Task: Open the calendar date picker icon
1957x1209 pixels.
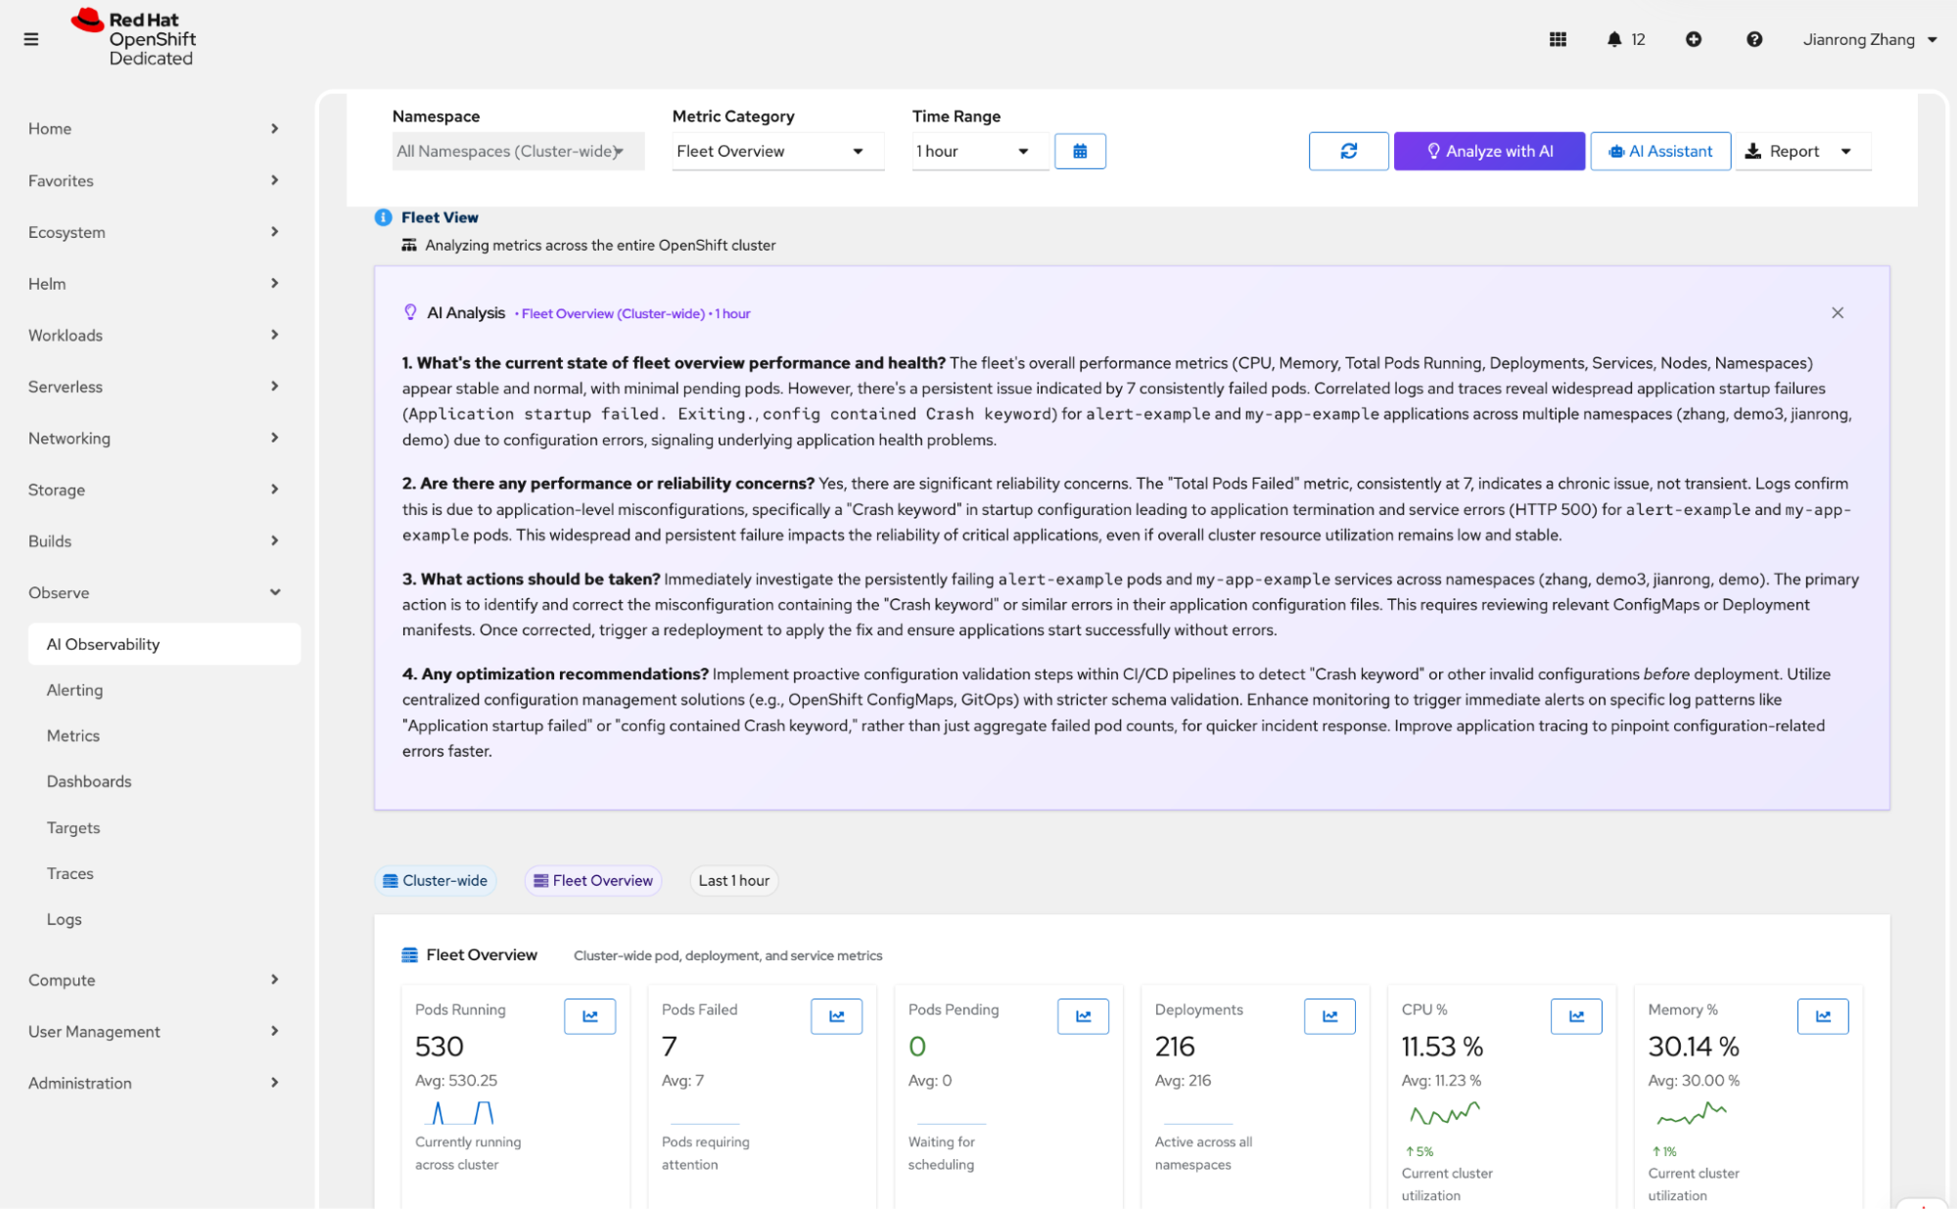Action: 1080,151
